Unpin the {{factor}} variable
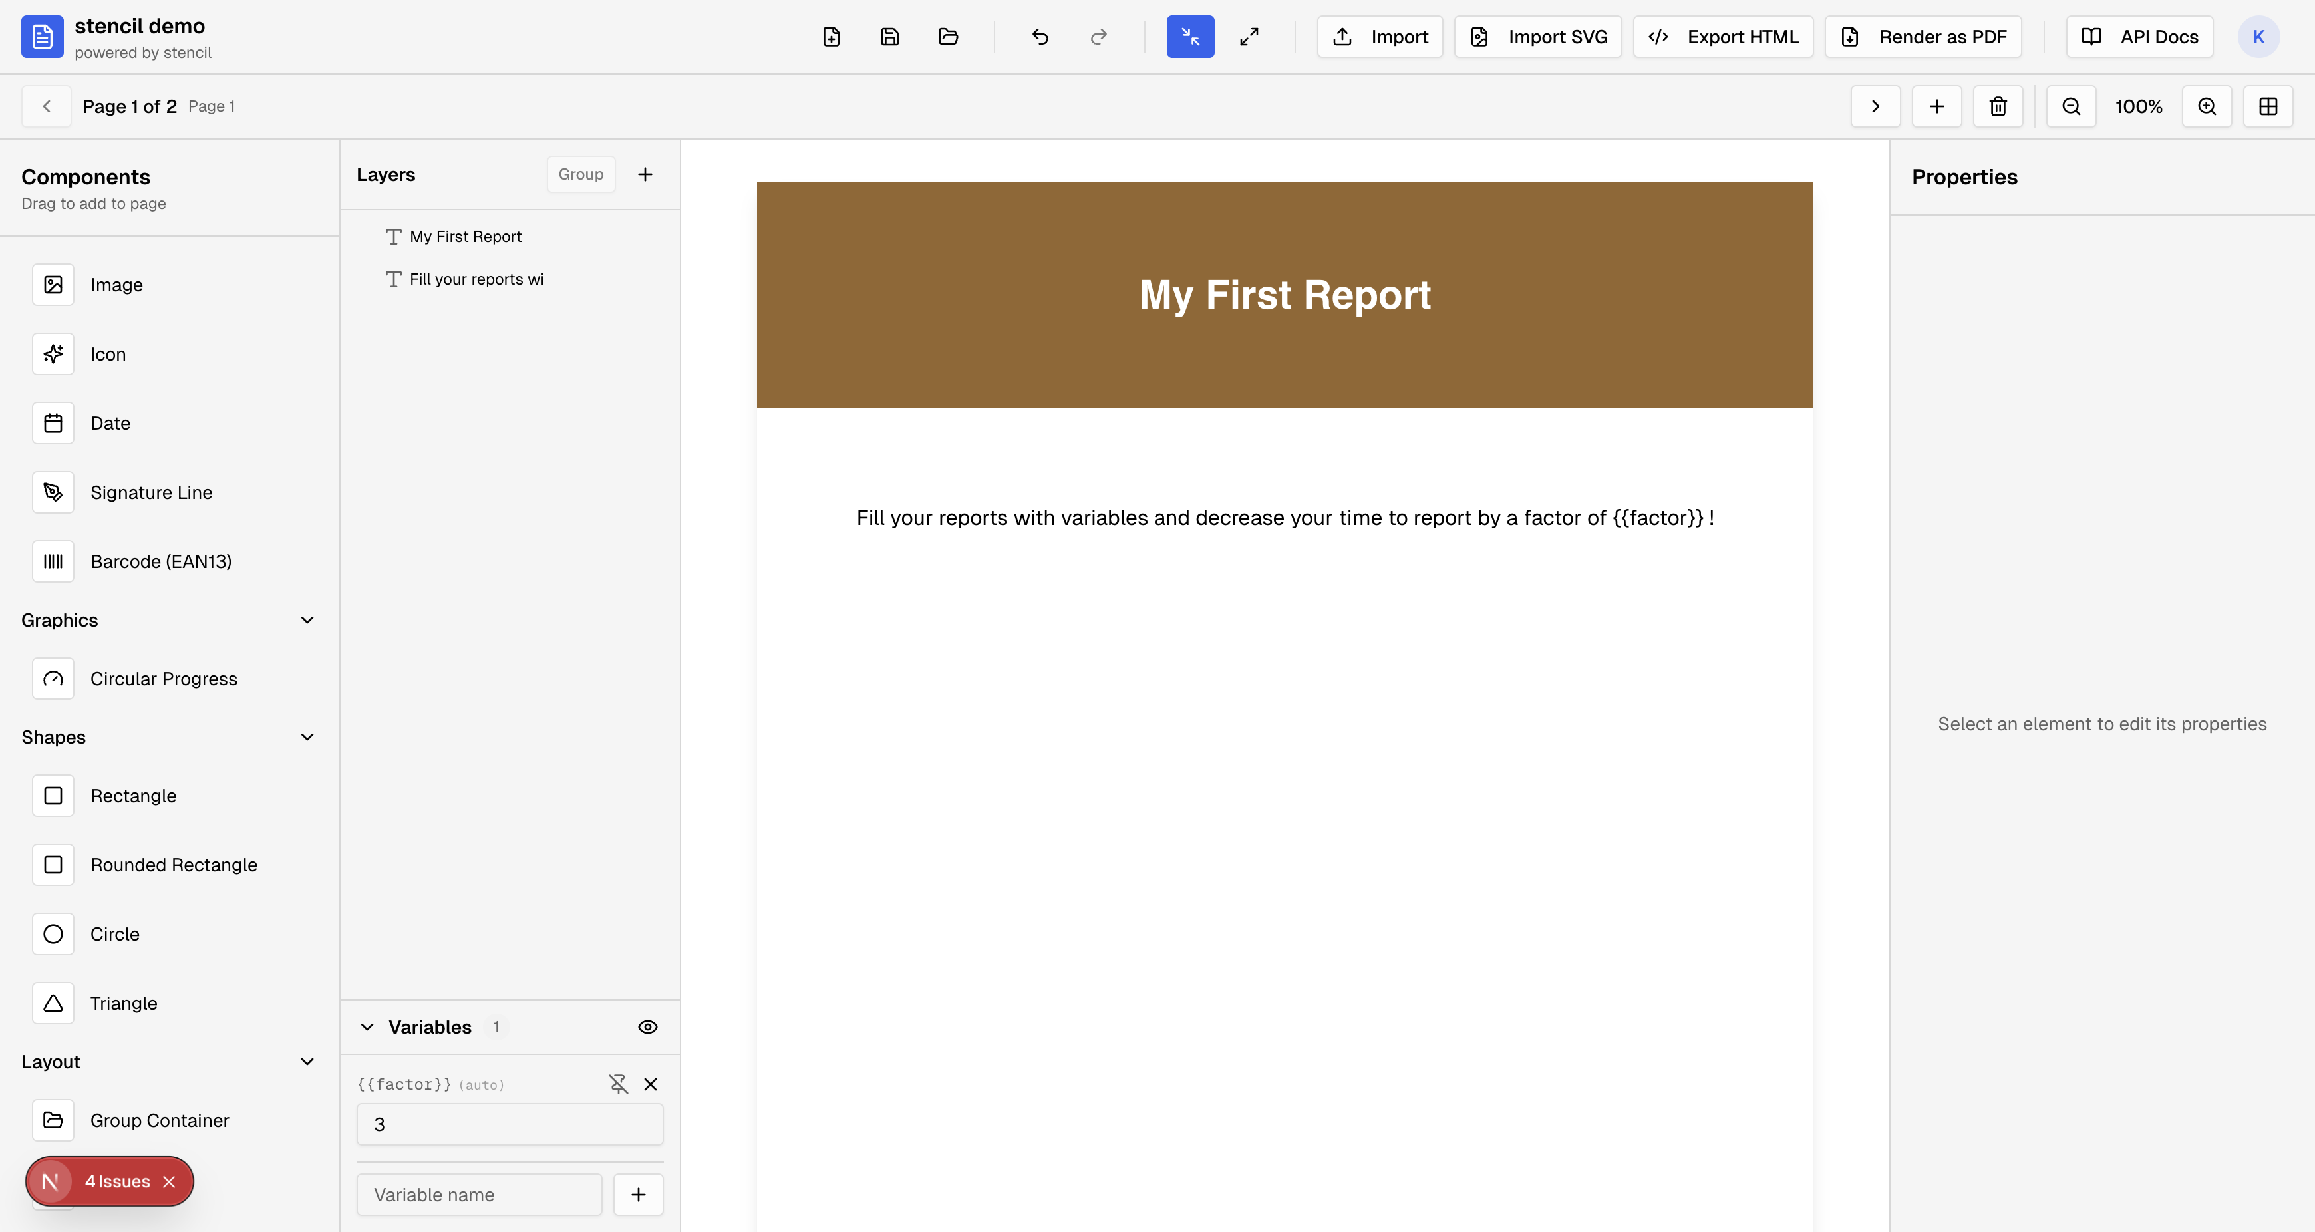The image size is (2315, 1232). point(618,1084)
